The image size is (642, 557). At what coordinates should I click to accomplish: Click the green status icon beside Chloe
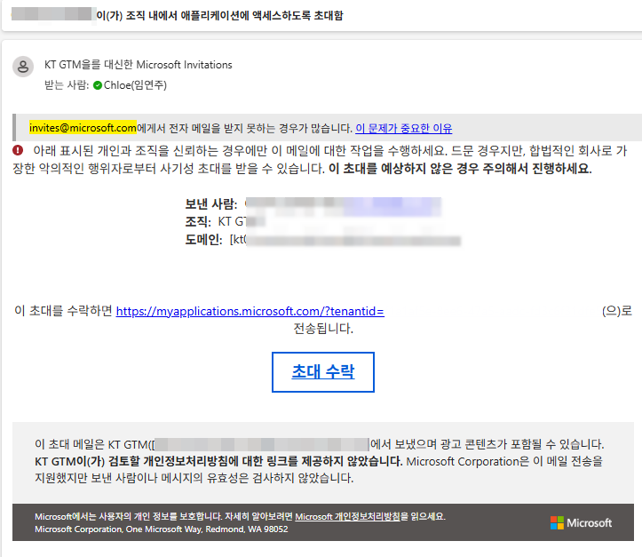[98, 85]
